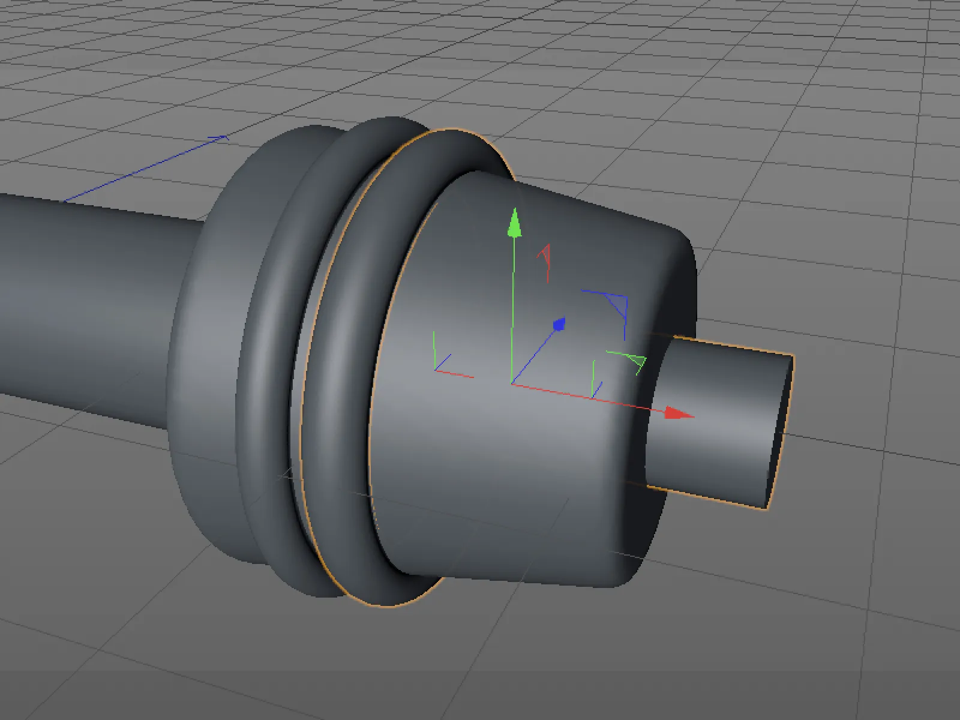Click the green Y-axis shaft line
Image resolution: width=960 pixels, height=720 pixels.
click(x=512, y=309)
